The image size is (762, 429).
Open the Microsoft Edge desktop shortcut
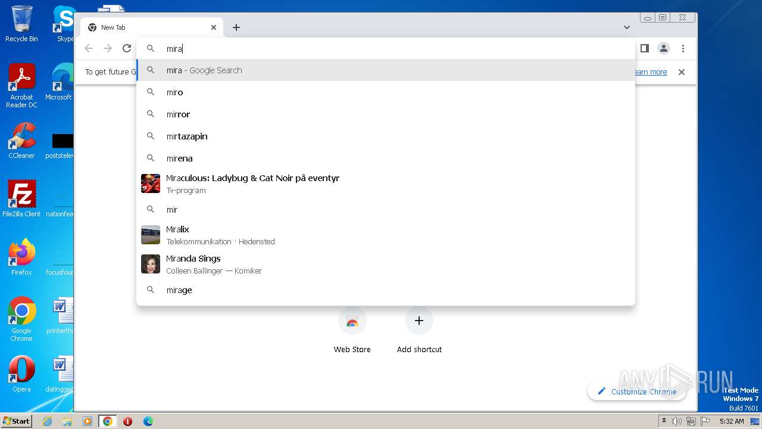click(x=60, y=82)
